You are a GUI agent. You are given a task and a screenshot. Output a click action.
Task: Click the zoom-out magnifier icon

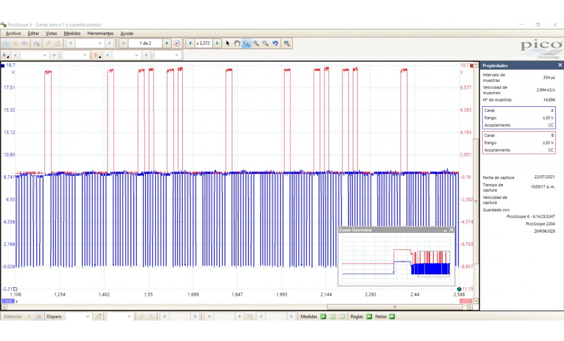[x=265, y=43]
